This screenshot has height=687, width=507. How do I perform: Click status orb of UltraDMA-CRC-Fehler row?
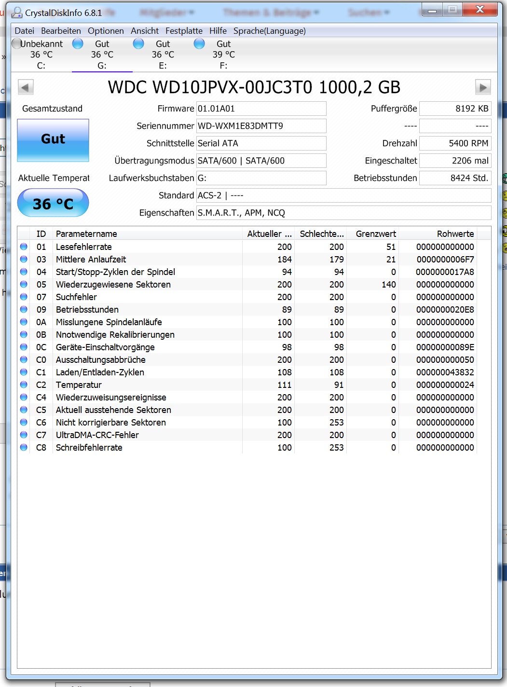tap(24, 435)
